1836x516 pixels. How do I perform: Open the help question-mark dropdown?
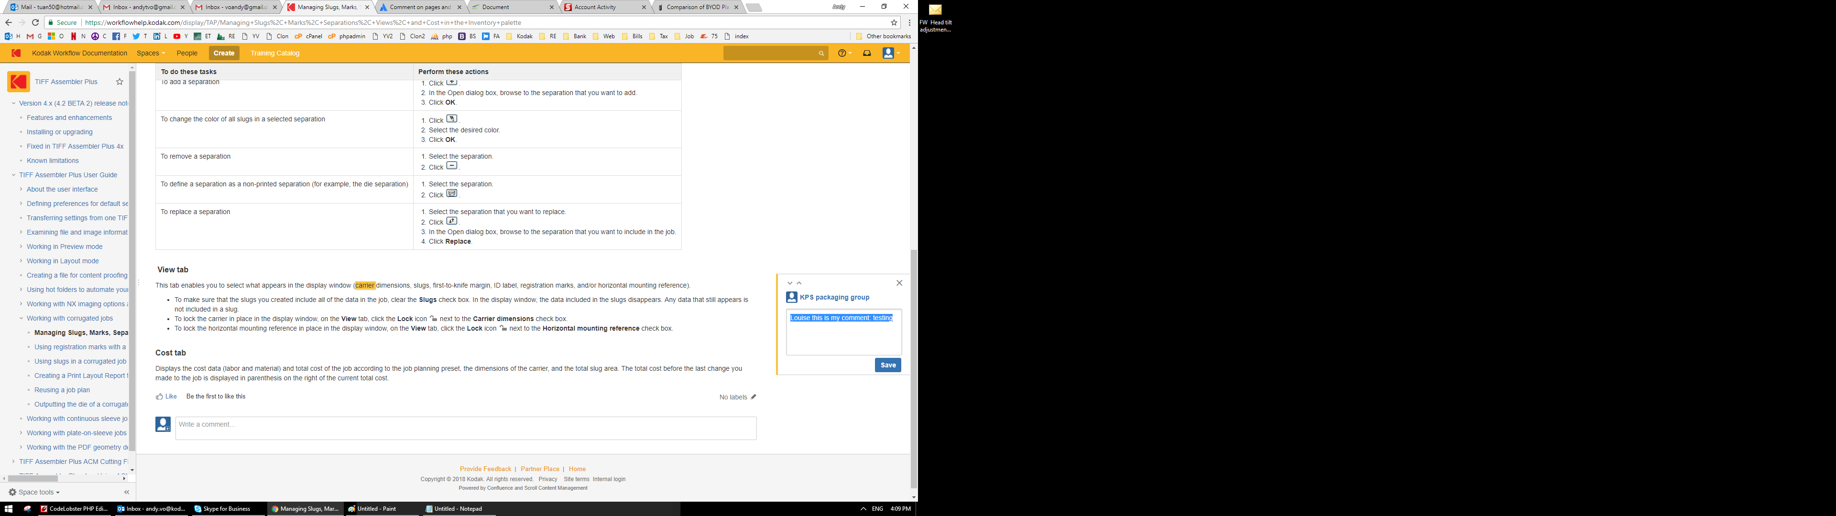click(x=844, y=54)
